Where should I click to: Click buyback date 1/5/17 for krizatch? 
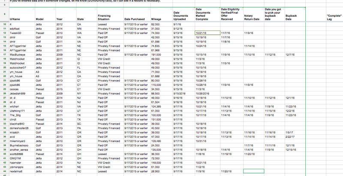(295, 133)
